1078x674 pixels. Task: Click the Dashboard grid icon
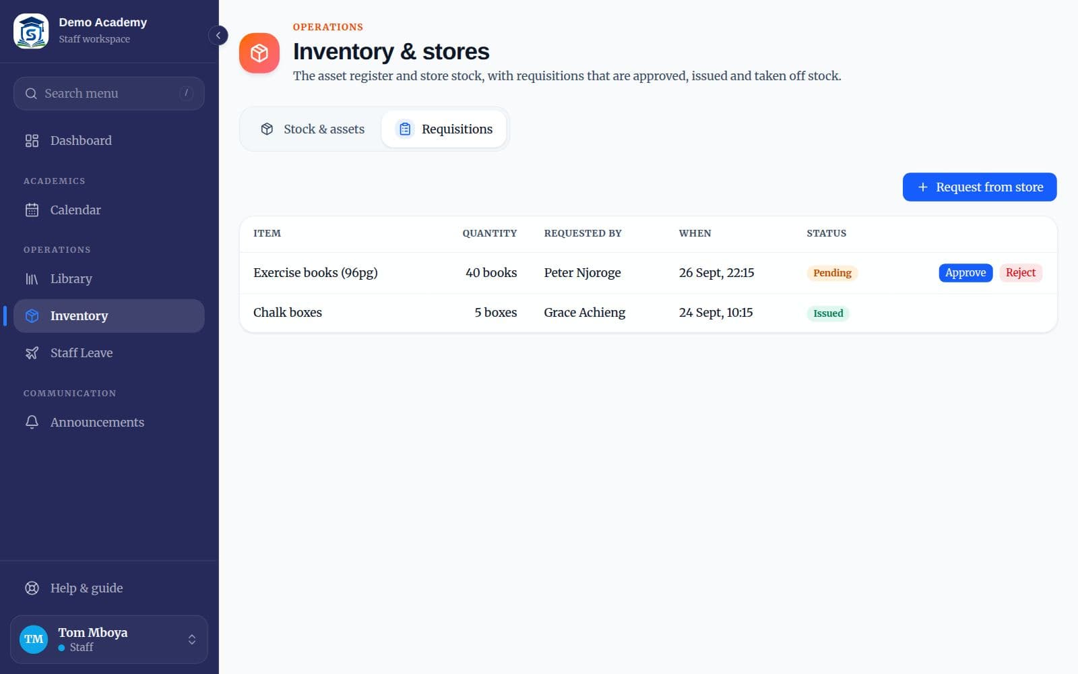point(32,141)
